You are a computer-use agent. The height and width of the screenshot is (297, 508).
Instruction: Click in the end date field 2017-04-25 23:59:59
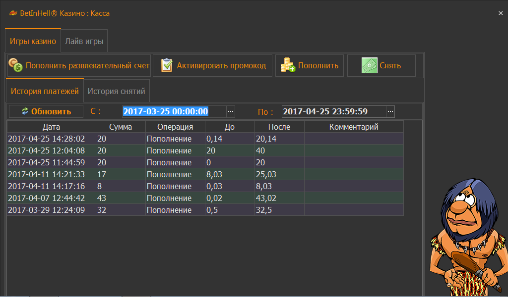tap(332, 111)
